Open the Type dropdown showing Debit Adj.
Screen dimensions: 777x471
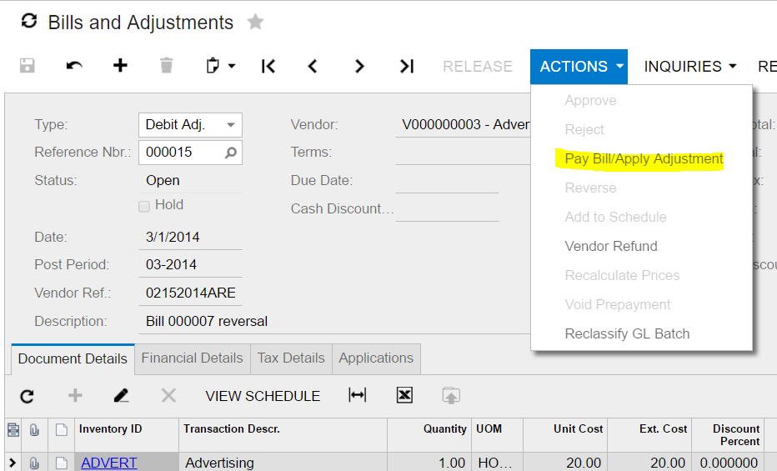pos(190,125)
